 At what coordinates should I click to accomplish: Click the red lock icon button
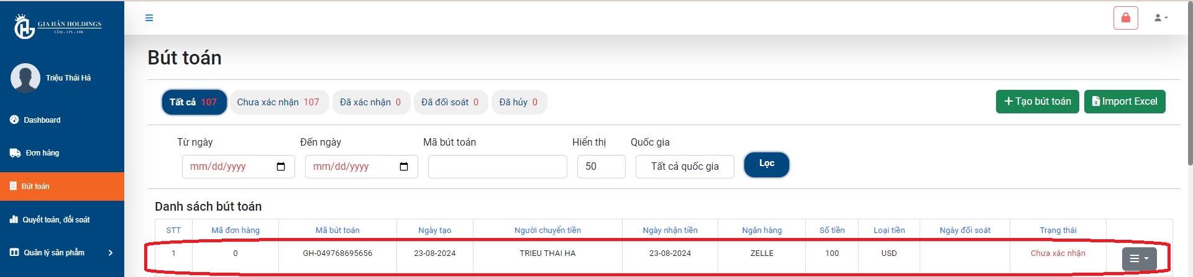(1125, 18)
